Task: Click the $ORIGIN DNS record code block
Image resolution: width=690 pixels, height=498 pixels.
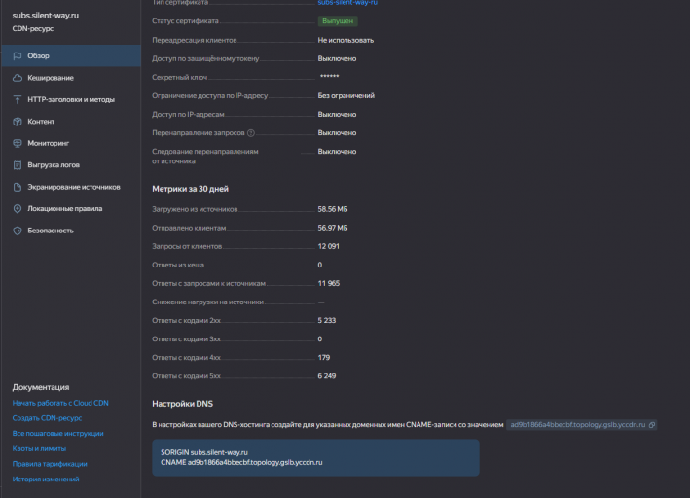Action: 315,457
